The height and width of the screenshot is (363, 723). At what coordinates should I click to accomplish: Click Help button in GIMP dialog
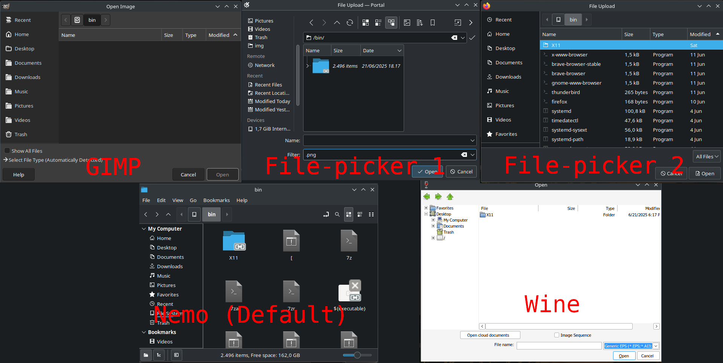18,175
